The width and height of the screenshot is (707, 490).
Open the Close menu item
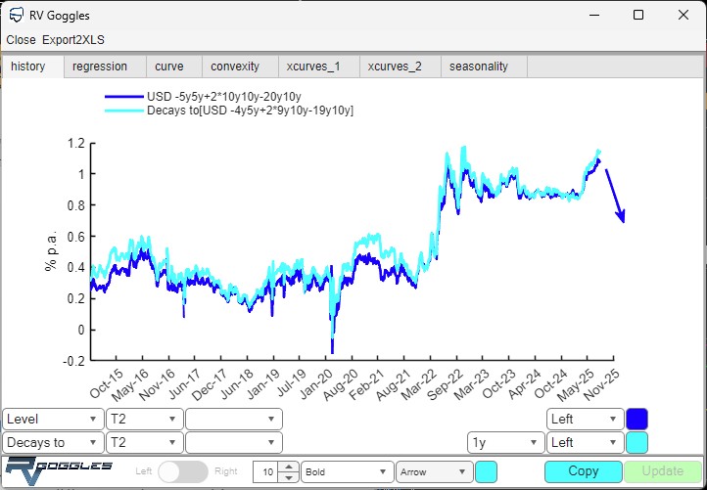[x=21, y=40]
